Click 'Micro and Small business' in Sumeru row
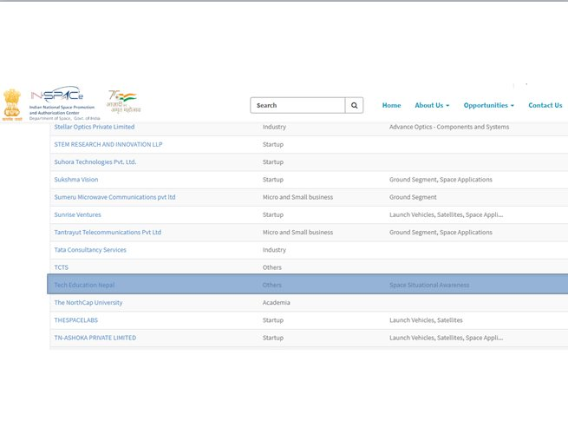568x428 pixels. (297, 197)
